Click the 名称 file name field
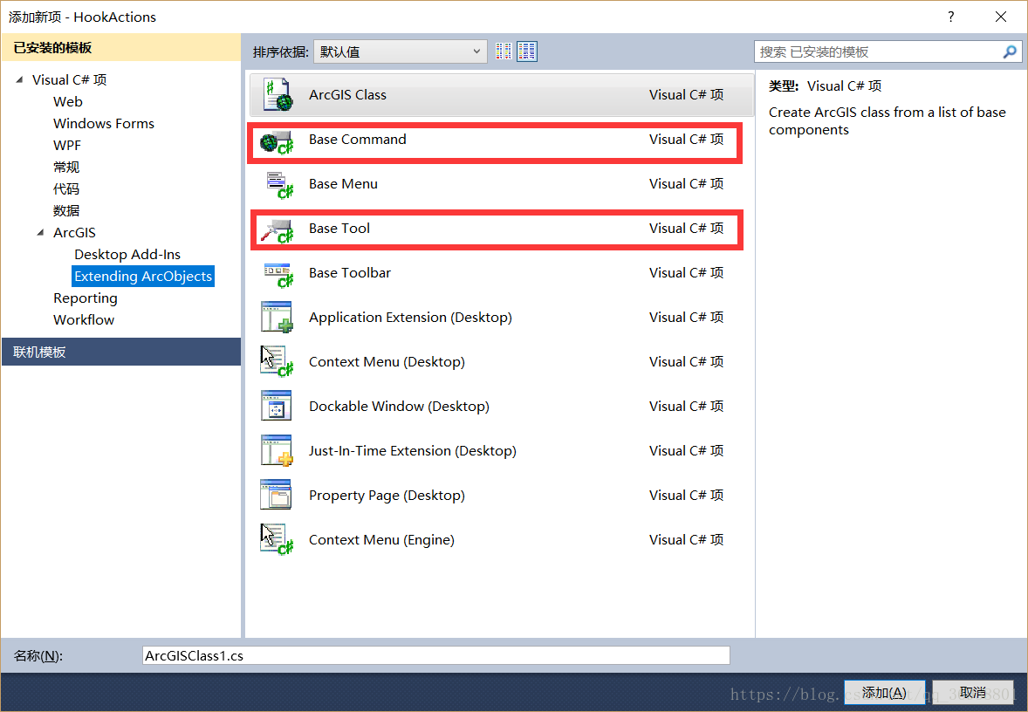 coord(436,655)
